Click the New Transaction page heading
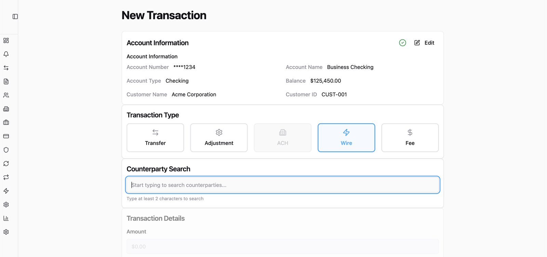This screenshot has width=547, height=257. tap(164, 15)
